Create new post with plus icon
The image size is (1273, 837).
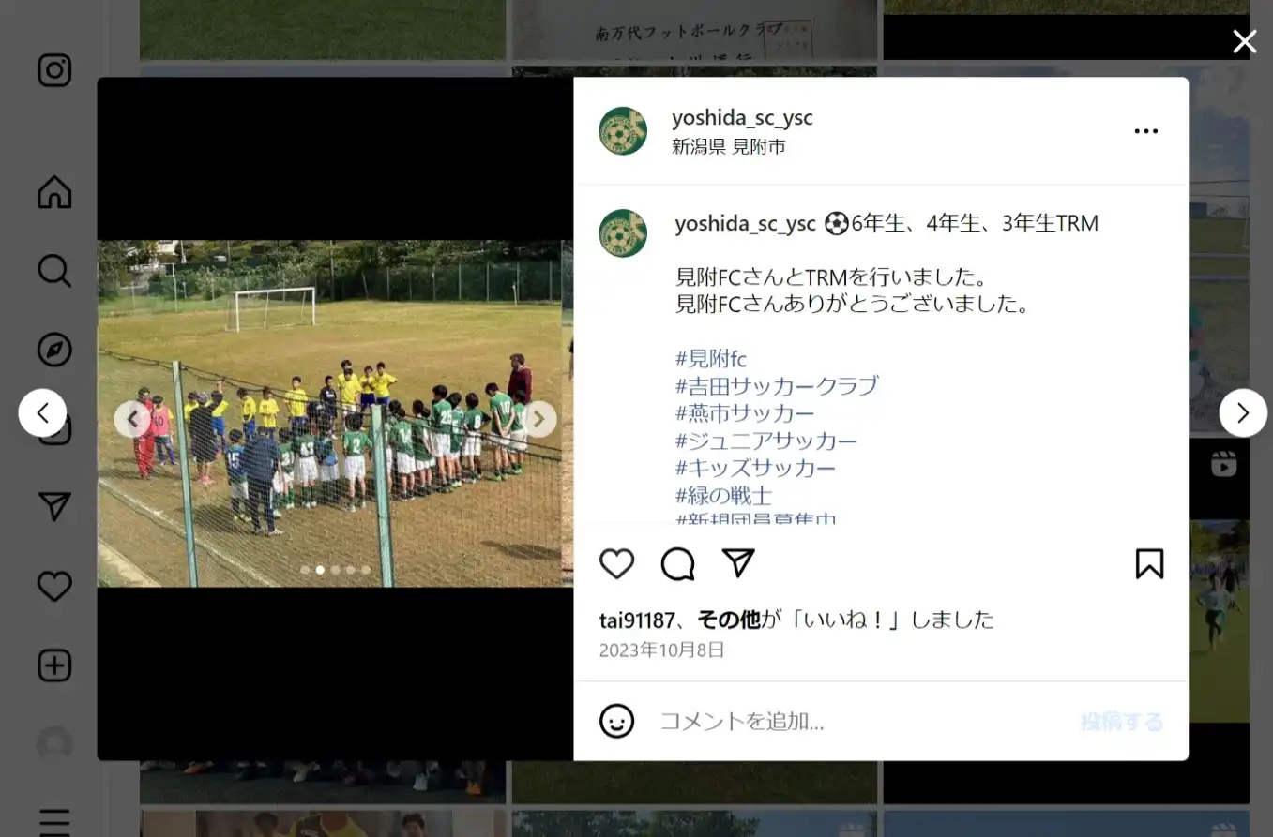[x=54, y=665]
